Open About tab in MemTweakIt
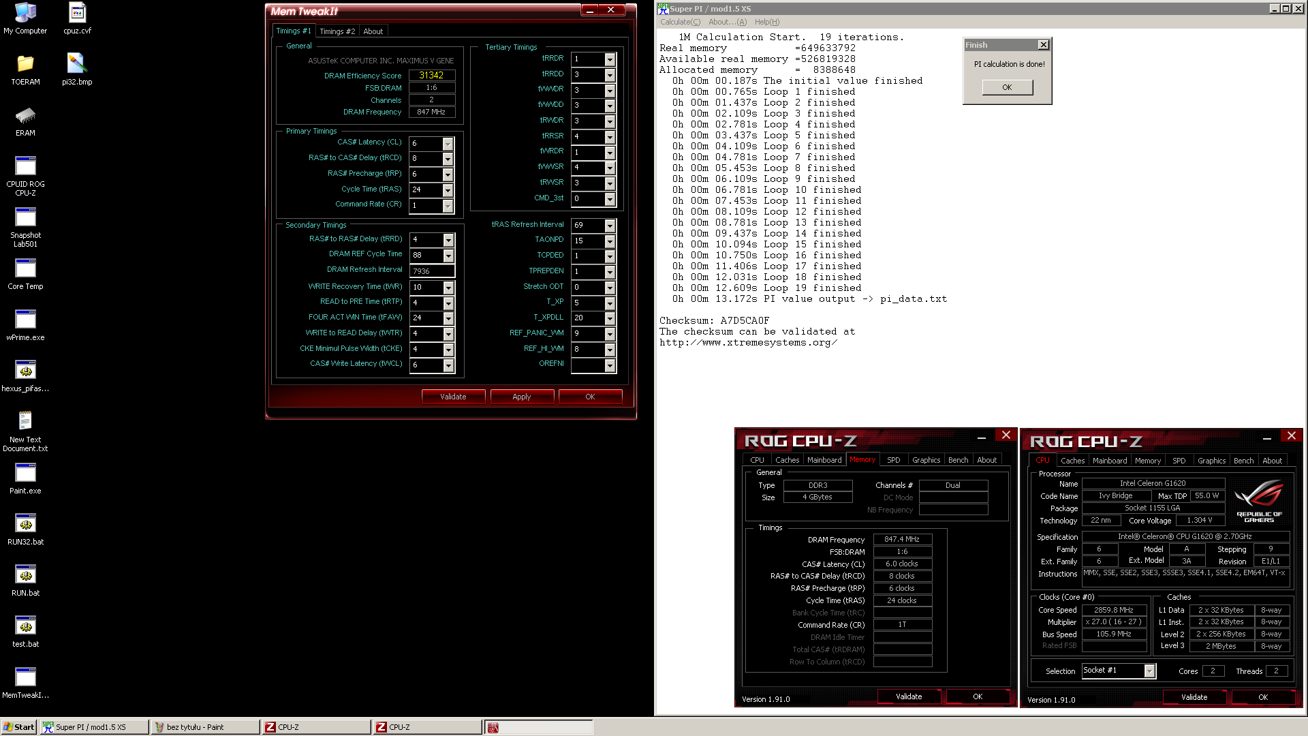Viewport: 1308px width, 736px height. pyautogui.click(x=373, y=31)
